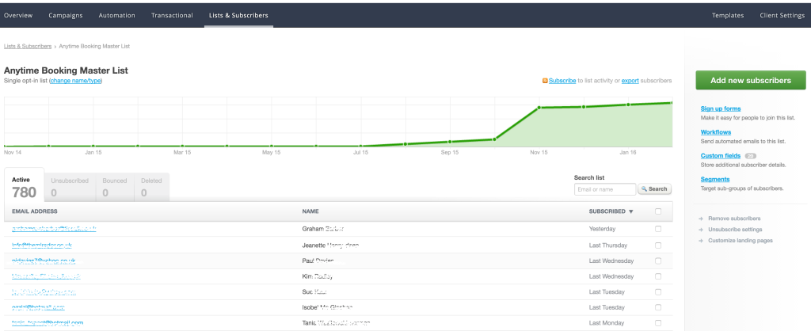This screenshot has width=811, height=331.
Task: Focus the Email or name search field
Action: coord(605,189)
